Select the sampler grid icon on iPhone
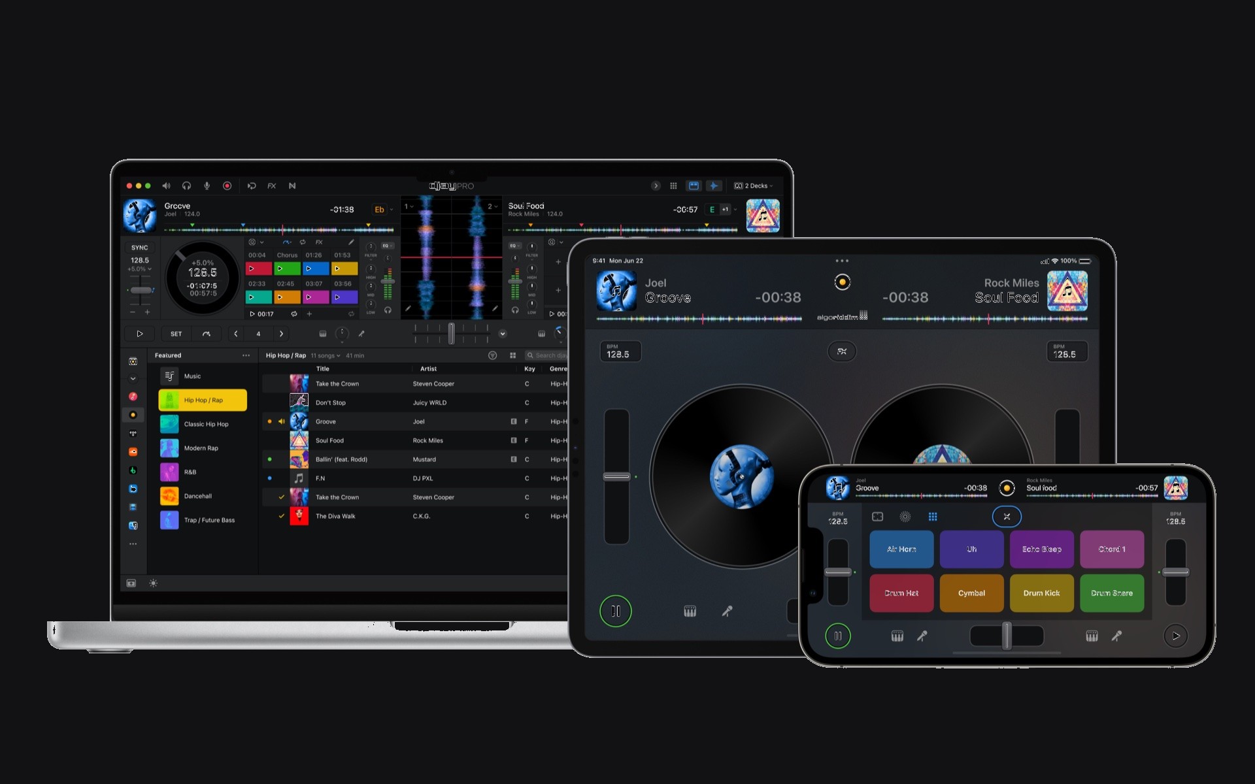The image size is (1255, 784). (x=933, y=517)
